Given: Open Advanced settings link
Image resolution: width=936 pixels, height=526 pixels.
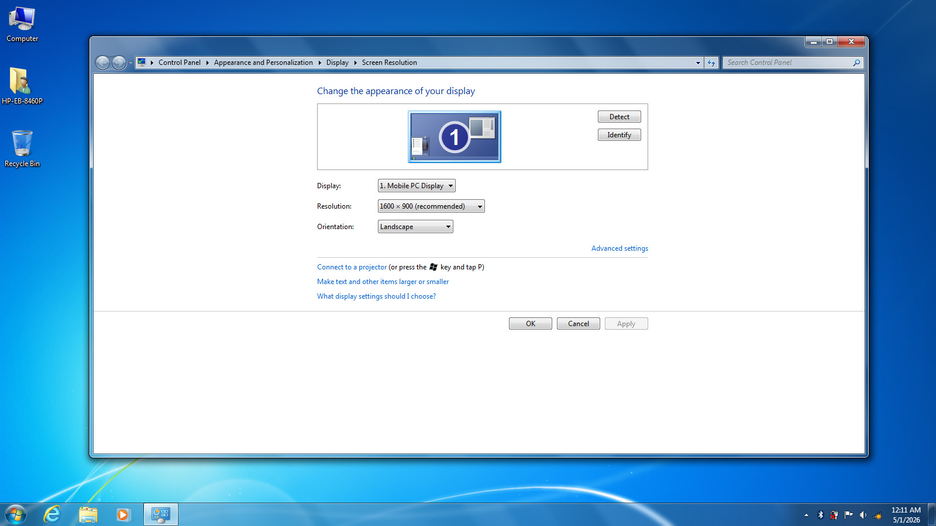Looking at the screenshot, I should (x=620, y=248).
